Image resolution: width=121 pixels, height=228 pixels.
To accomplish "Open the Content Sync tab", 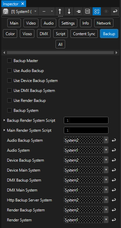I will [84, 34].
